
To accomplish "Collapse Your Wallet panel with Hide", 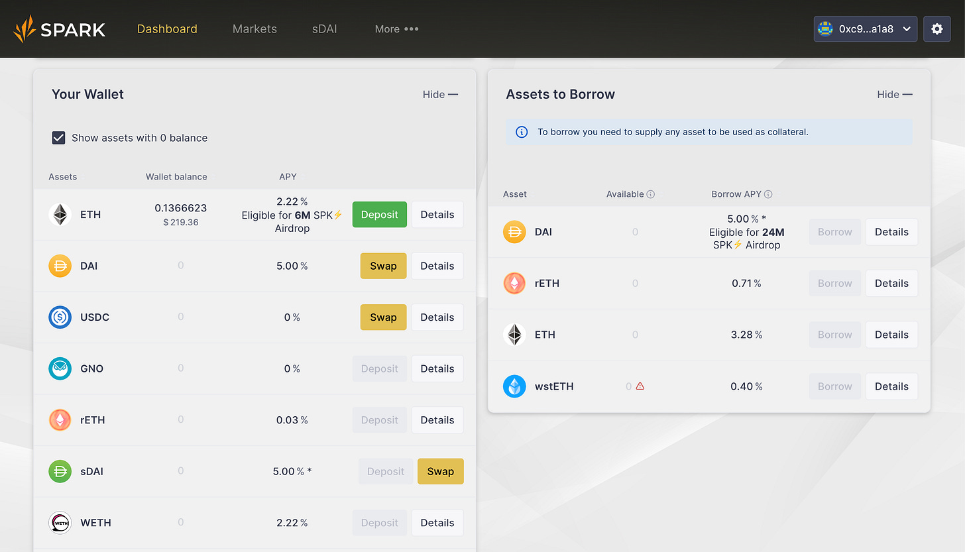I will tap(440, 95).
